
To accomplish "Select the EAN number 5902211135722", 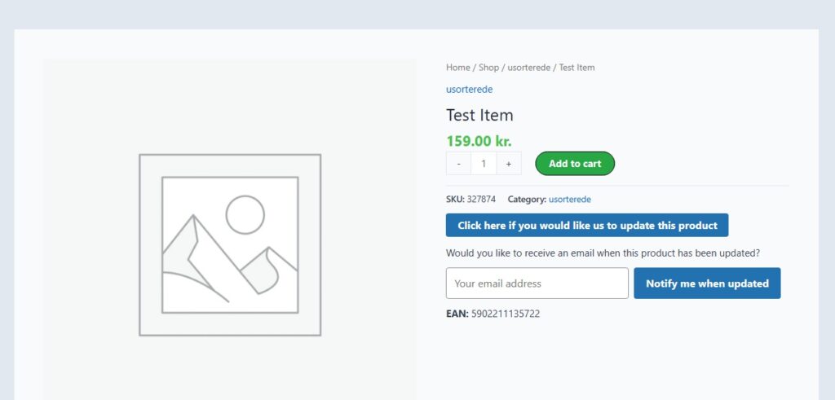I will (506, 314).
